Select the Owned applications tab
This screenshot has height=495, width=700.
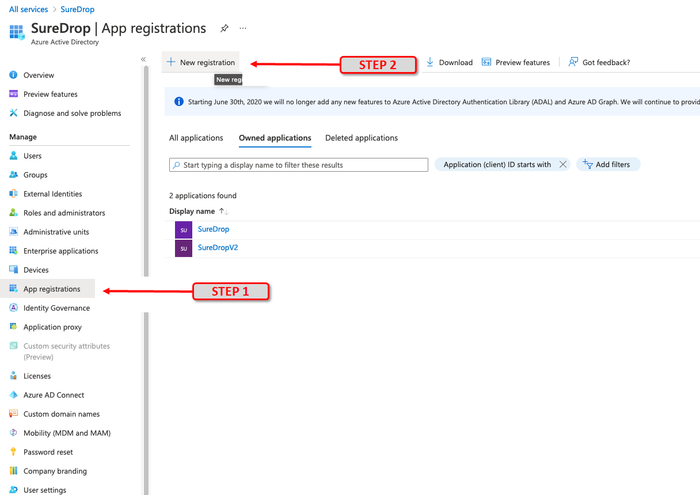(x=275, y=138)
